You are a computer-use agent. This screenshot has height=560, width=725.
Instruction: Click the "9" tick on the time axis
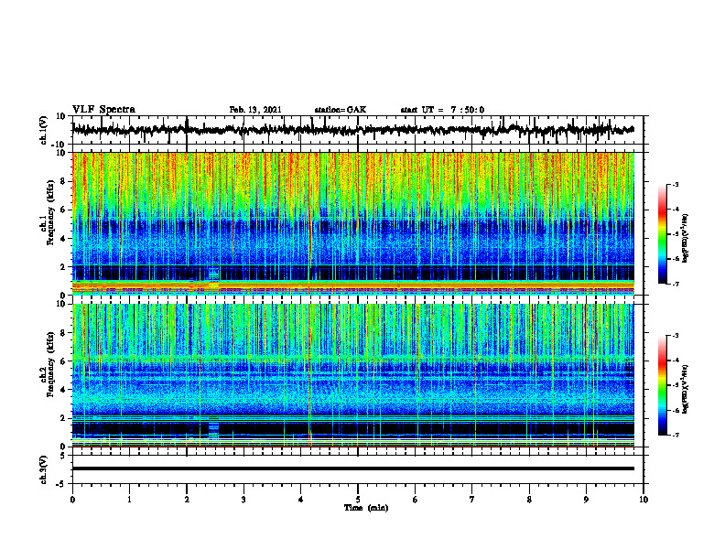[x=586, y=500]
